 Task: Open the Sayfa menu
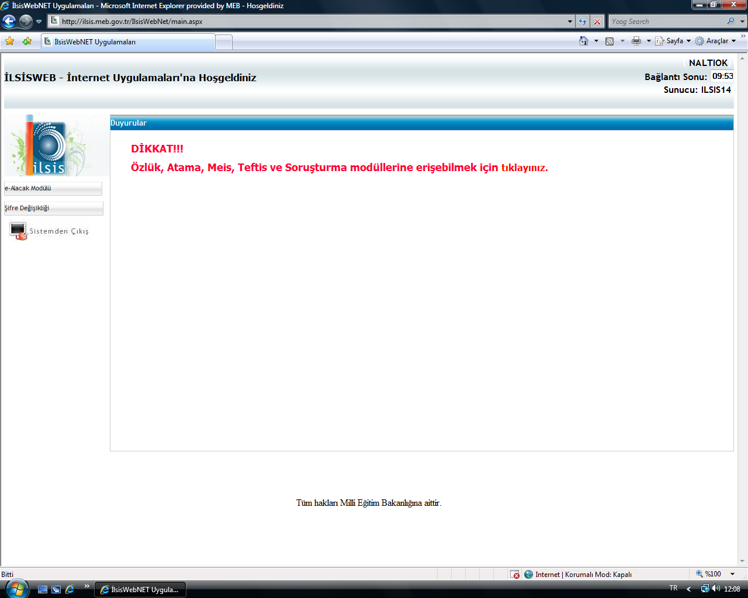click(x=673, y=41)
